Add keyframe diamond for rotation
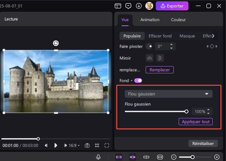 212,46
